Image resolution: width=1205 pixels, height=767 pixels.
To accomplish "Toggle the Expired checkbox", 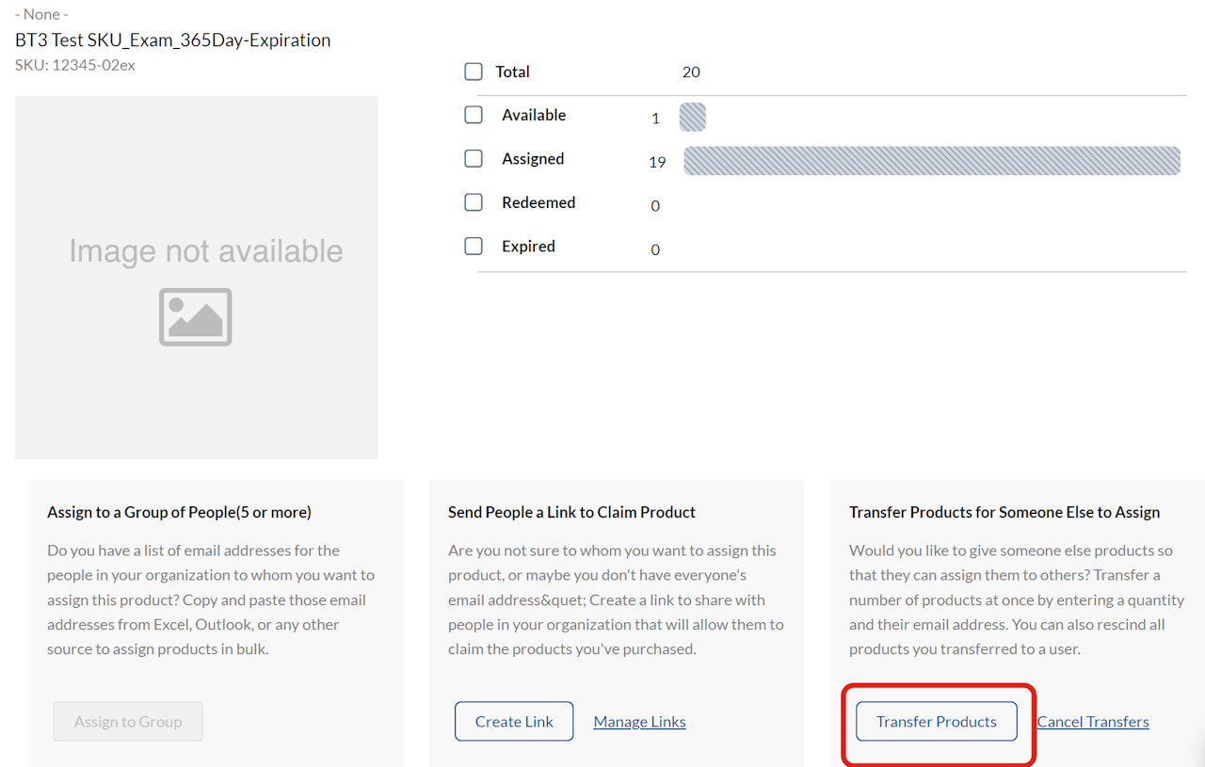I will (x=474, y=247).
